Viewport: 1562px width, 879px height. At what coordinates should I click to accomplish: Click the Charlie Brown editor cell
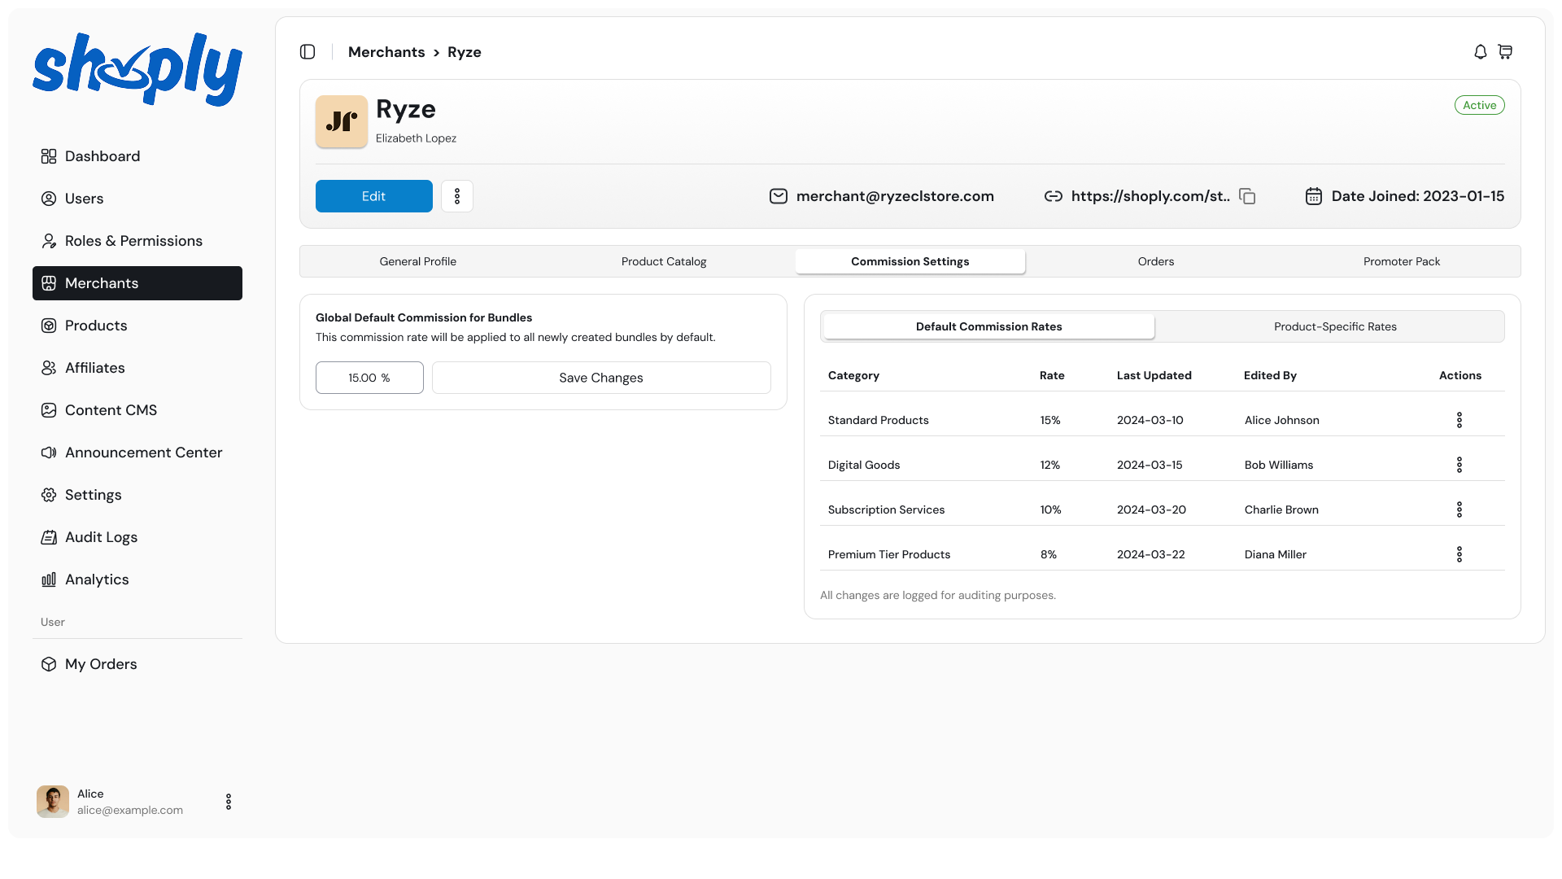tap(1281, 509)
